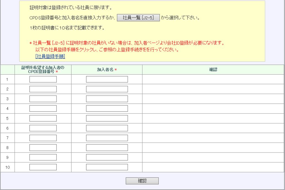The image size is (285, 190).
Task: Focus CPDS registration number field in row 10
Action: (43, 167)
